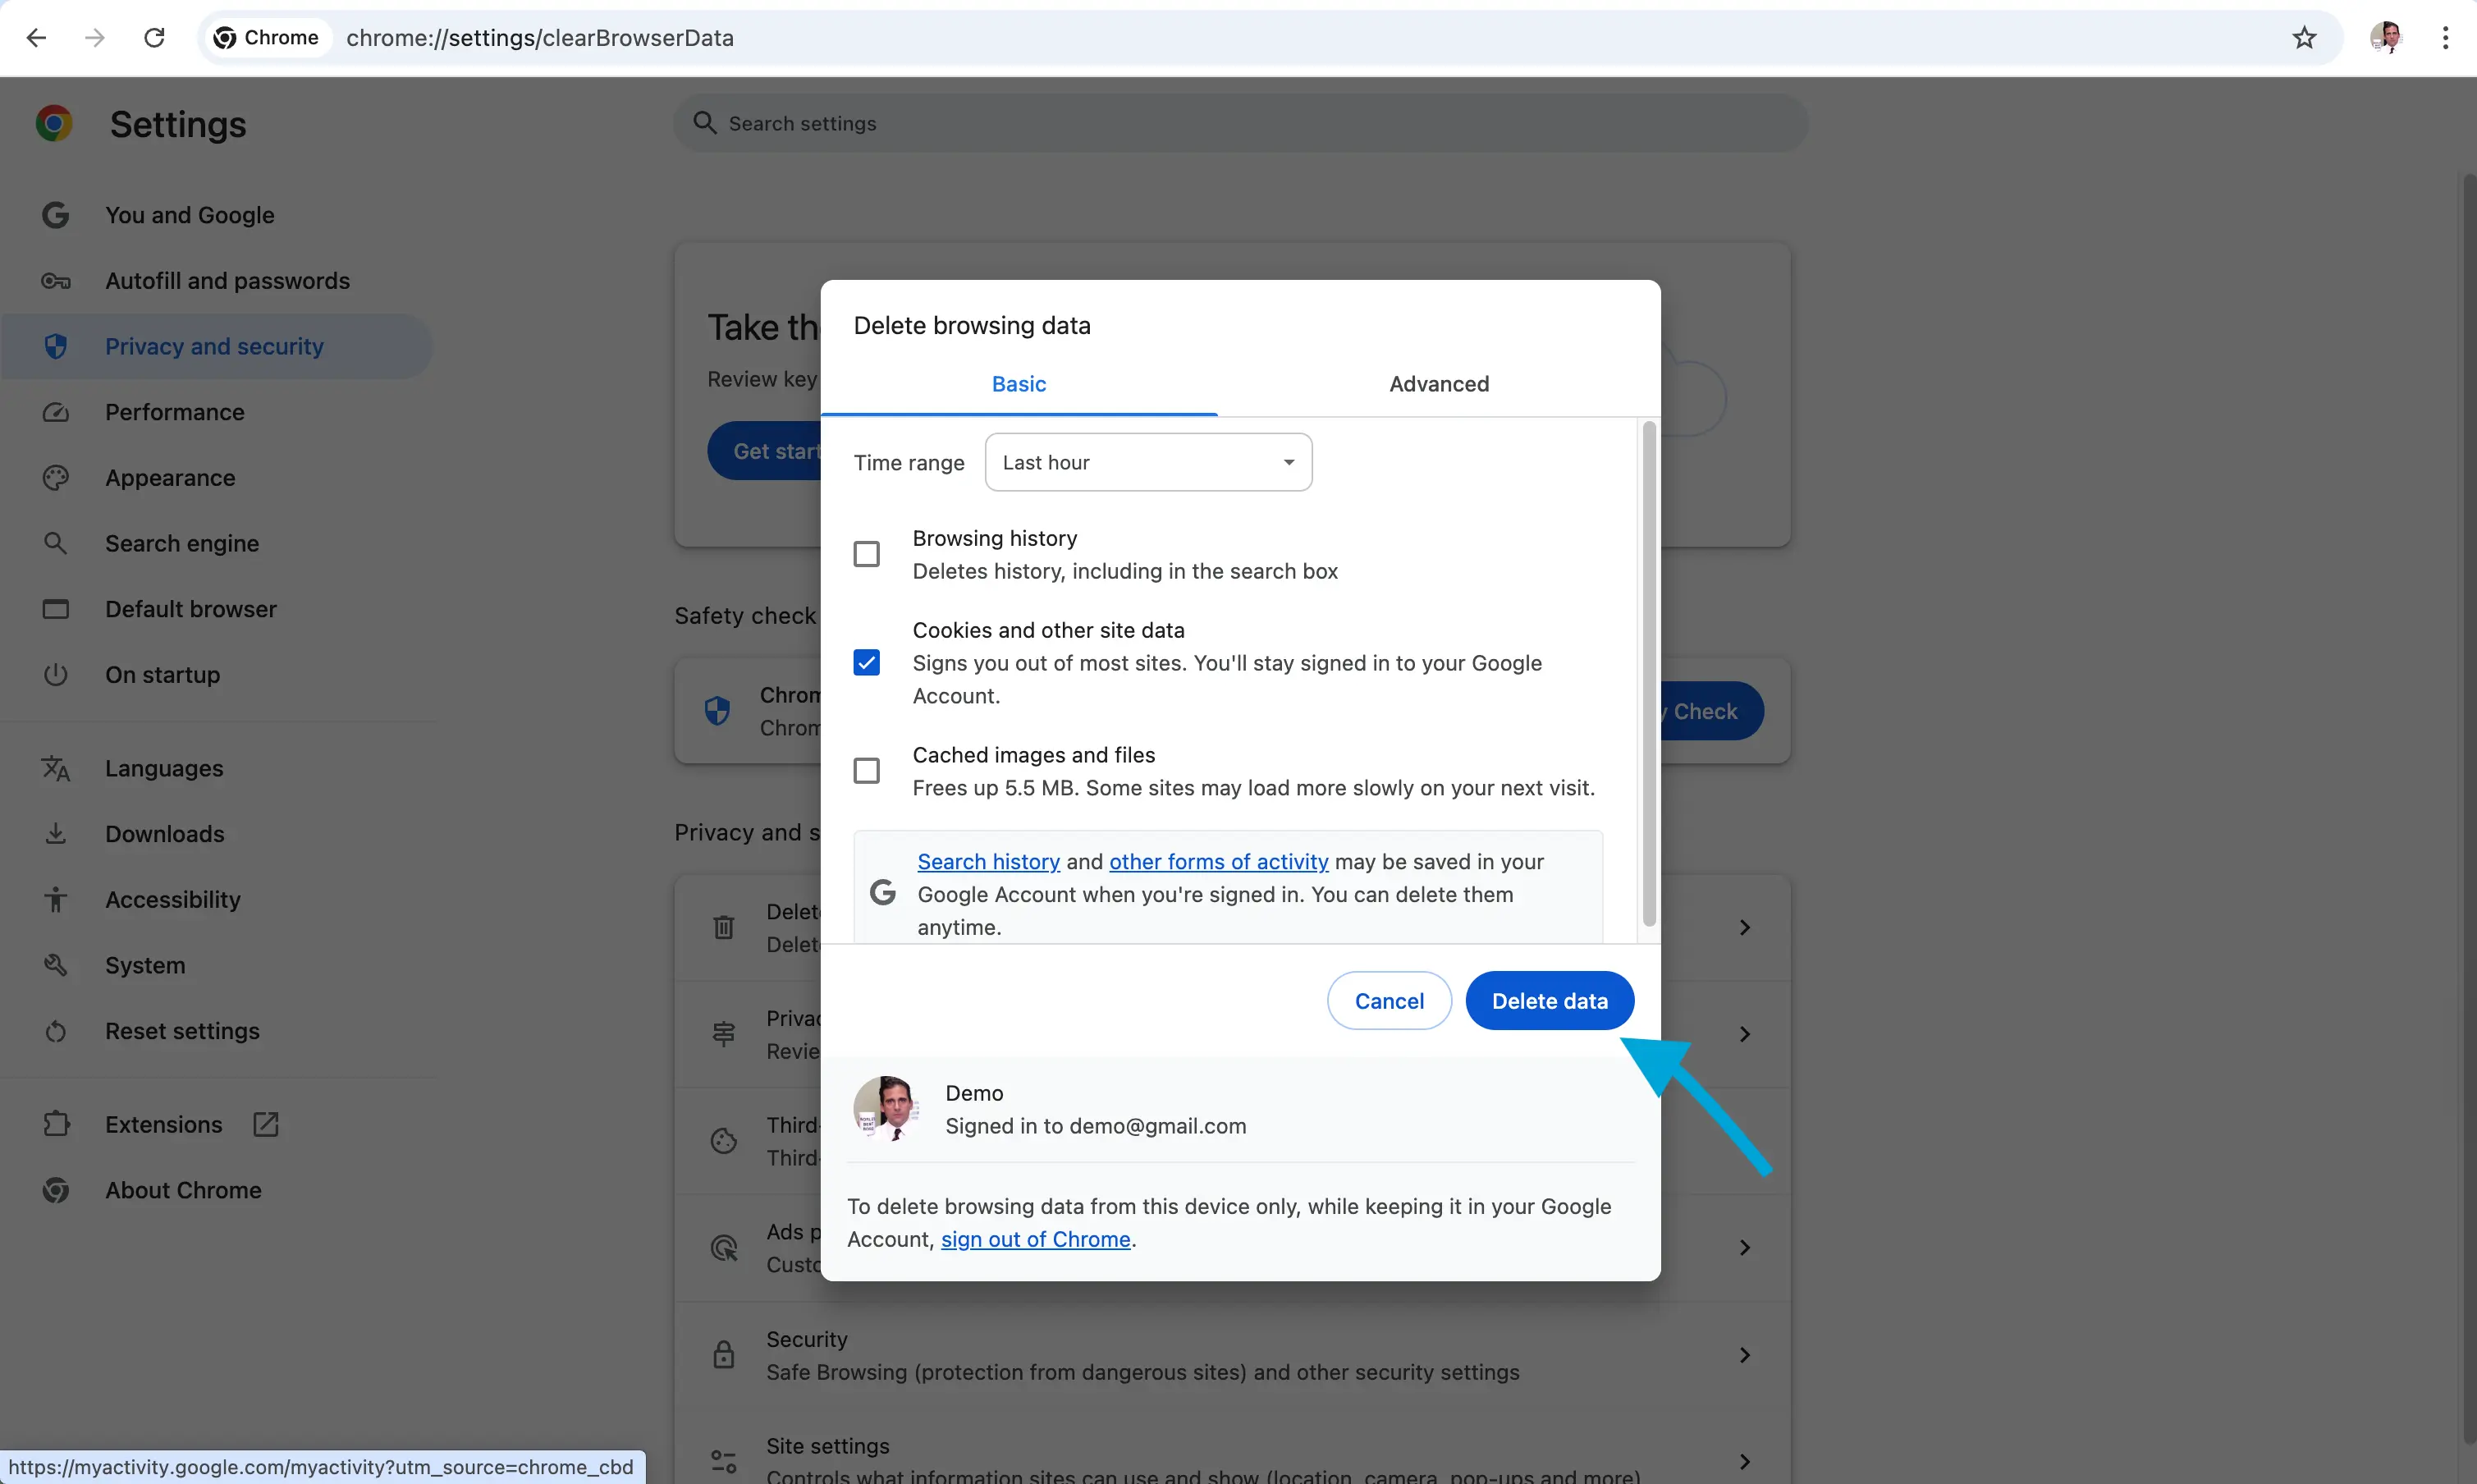The height and width of the screenshot is (1484, 2477).
Task: Click the browser forward arrow
Action: point(95,38)
